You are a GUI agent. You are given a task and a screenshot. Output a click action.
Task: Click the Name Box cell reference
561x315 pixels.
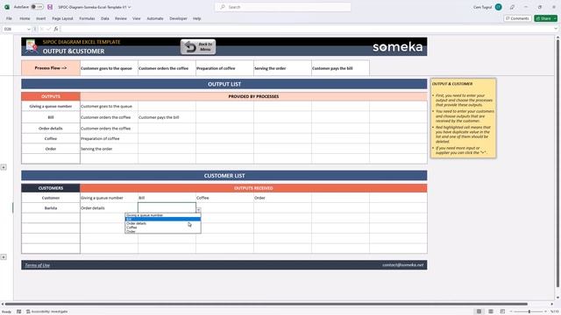pyautogui.click(x=14, y=29)
